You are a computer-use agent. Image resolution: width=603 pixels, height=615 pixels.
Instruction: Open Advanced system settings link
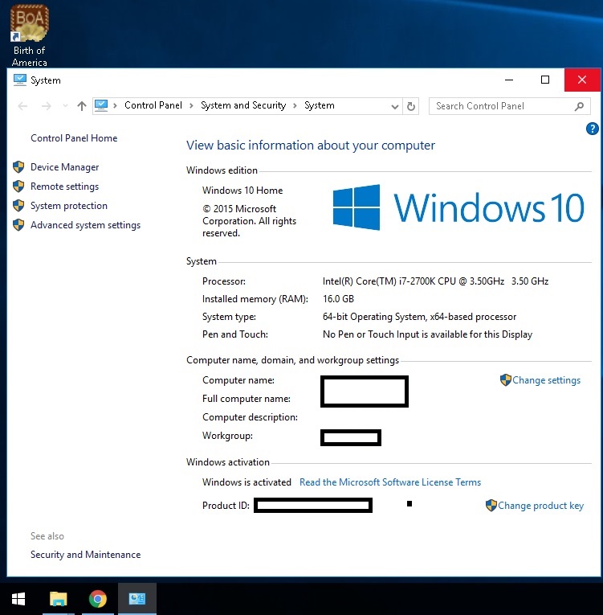pyautogui.click(x=85, y=225)
